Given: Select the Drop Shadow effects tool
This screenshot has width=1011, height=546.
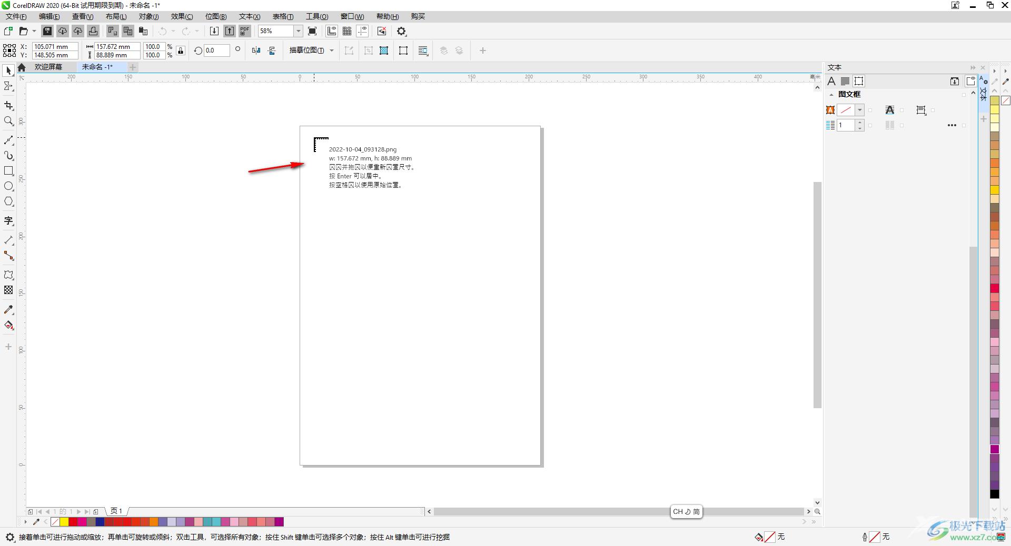Looking at the screenshot, I should 8,275.
